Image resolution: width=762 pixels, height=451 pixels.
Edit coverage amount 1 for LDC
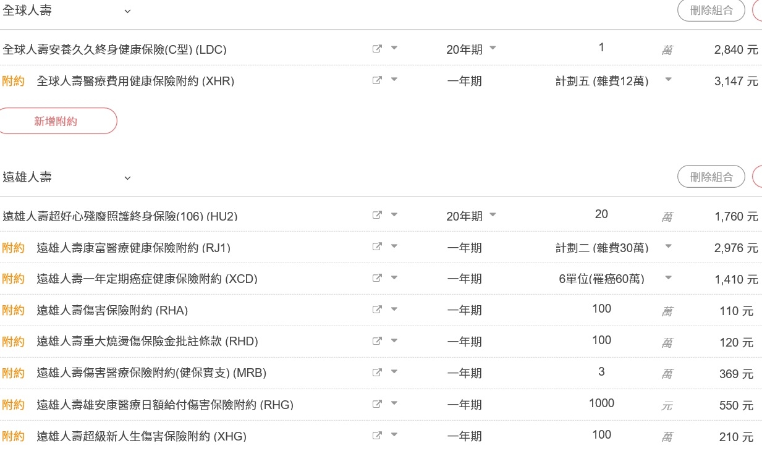coord(601,48)
